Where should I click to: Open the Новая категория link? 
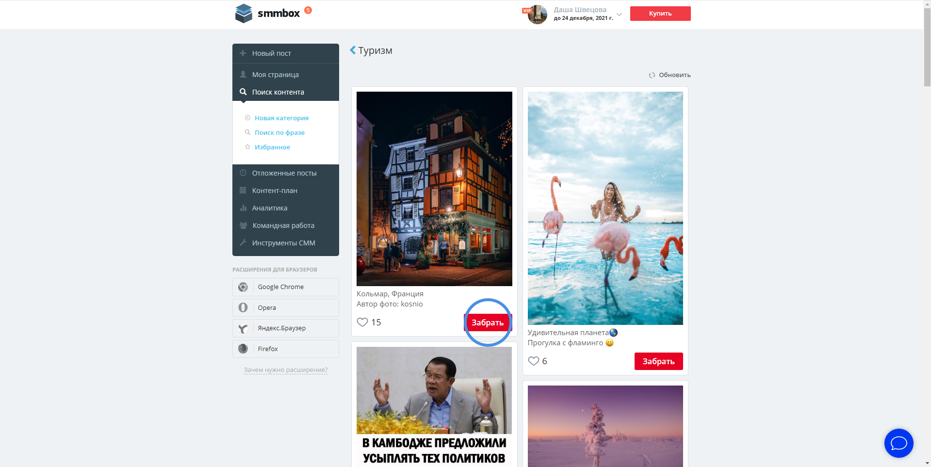281,118
